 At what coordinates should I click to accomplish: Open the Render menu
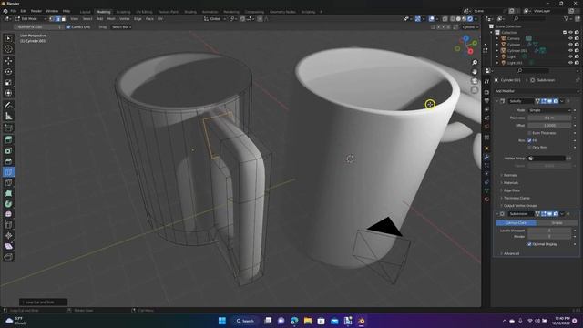click(x=36, y=12)
